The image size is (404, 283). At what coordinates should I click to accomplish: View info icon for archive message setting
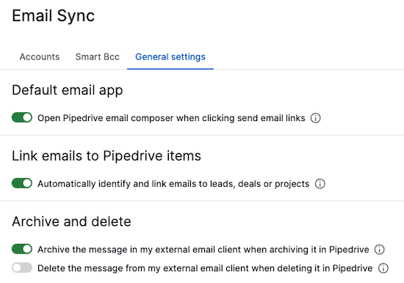coord(379,249)
